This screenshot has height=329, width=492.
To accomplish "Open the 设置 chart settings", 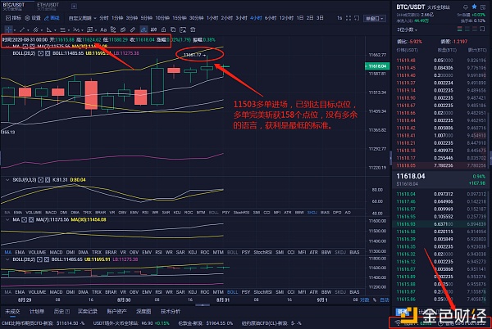I will click(33, 18).
